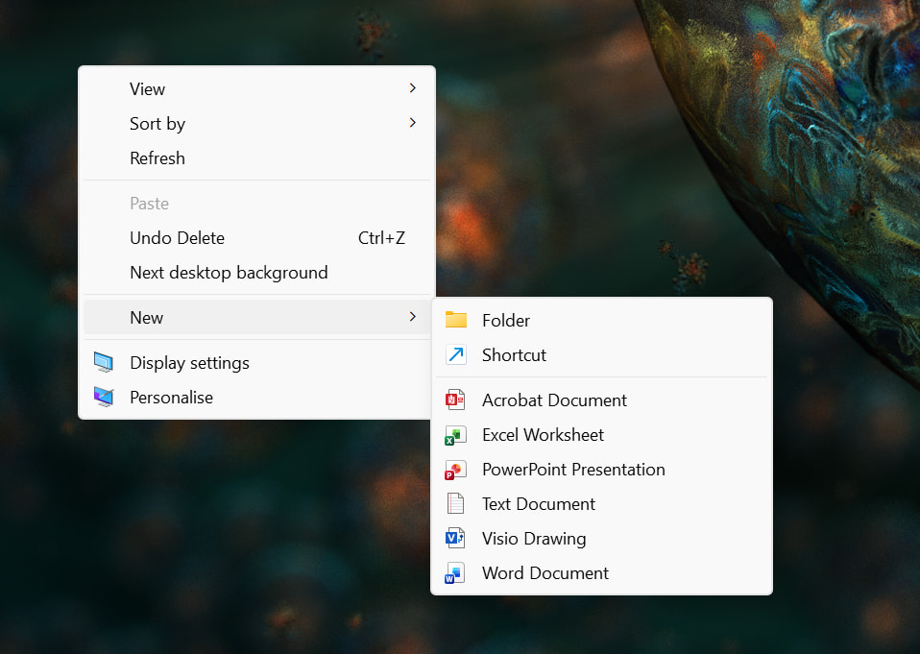
Task: Click the Ctrl+Z shortcut text
Action: click(x=381, y=238)
